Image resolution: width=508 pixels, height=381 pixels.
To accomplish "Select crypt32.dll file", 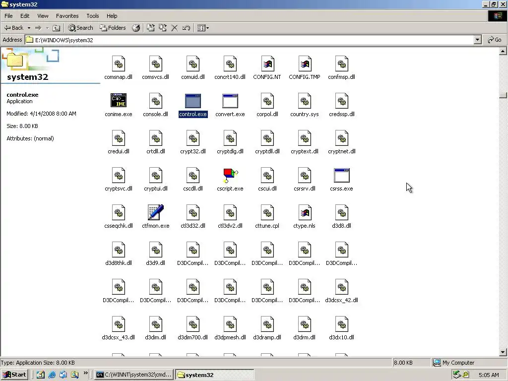I will click(193, 142).
